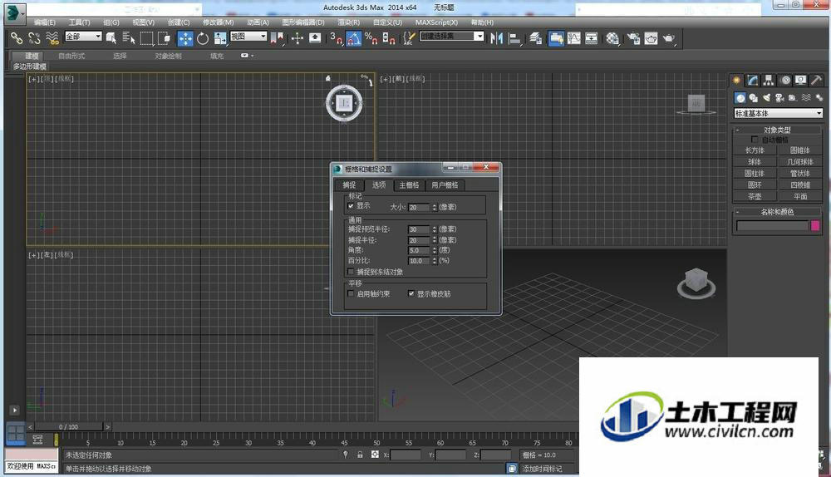Switch to the 捕捉 tab
831x477 pixels.
pyautogui.click(x=349, y=185)
